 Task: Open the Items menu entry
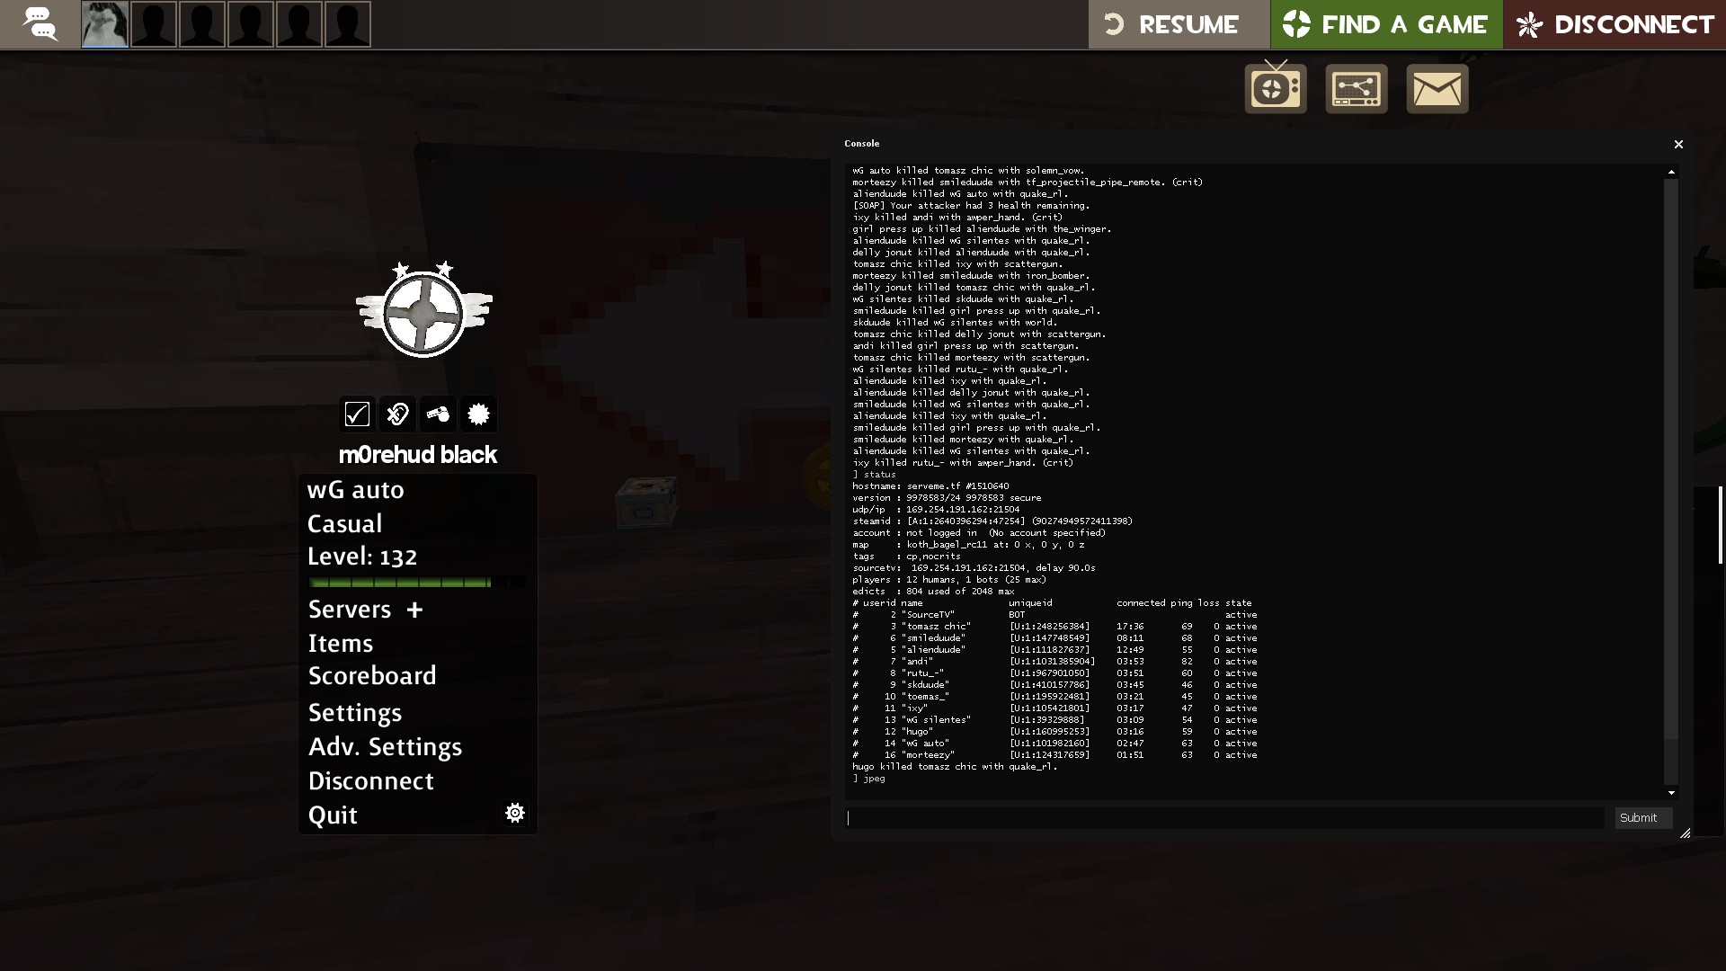point(340,643)
